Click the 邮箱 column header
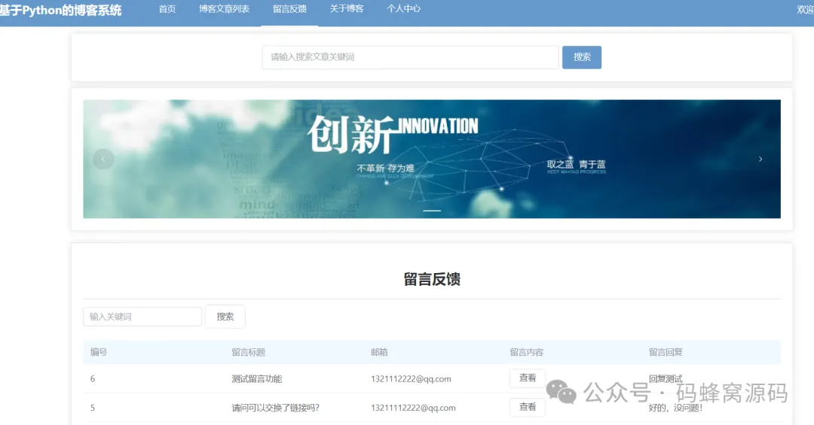The image size is (814, 425). [x=379, y=353]
